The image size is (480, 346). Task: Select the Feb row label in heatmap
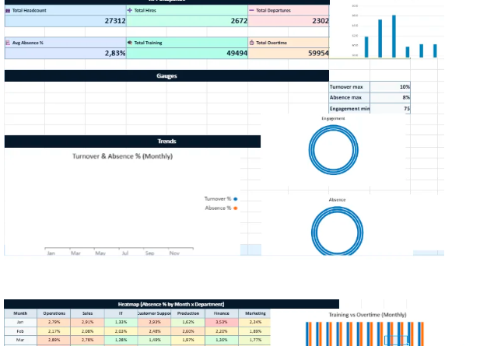tap(20, 330)
